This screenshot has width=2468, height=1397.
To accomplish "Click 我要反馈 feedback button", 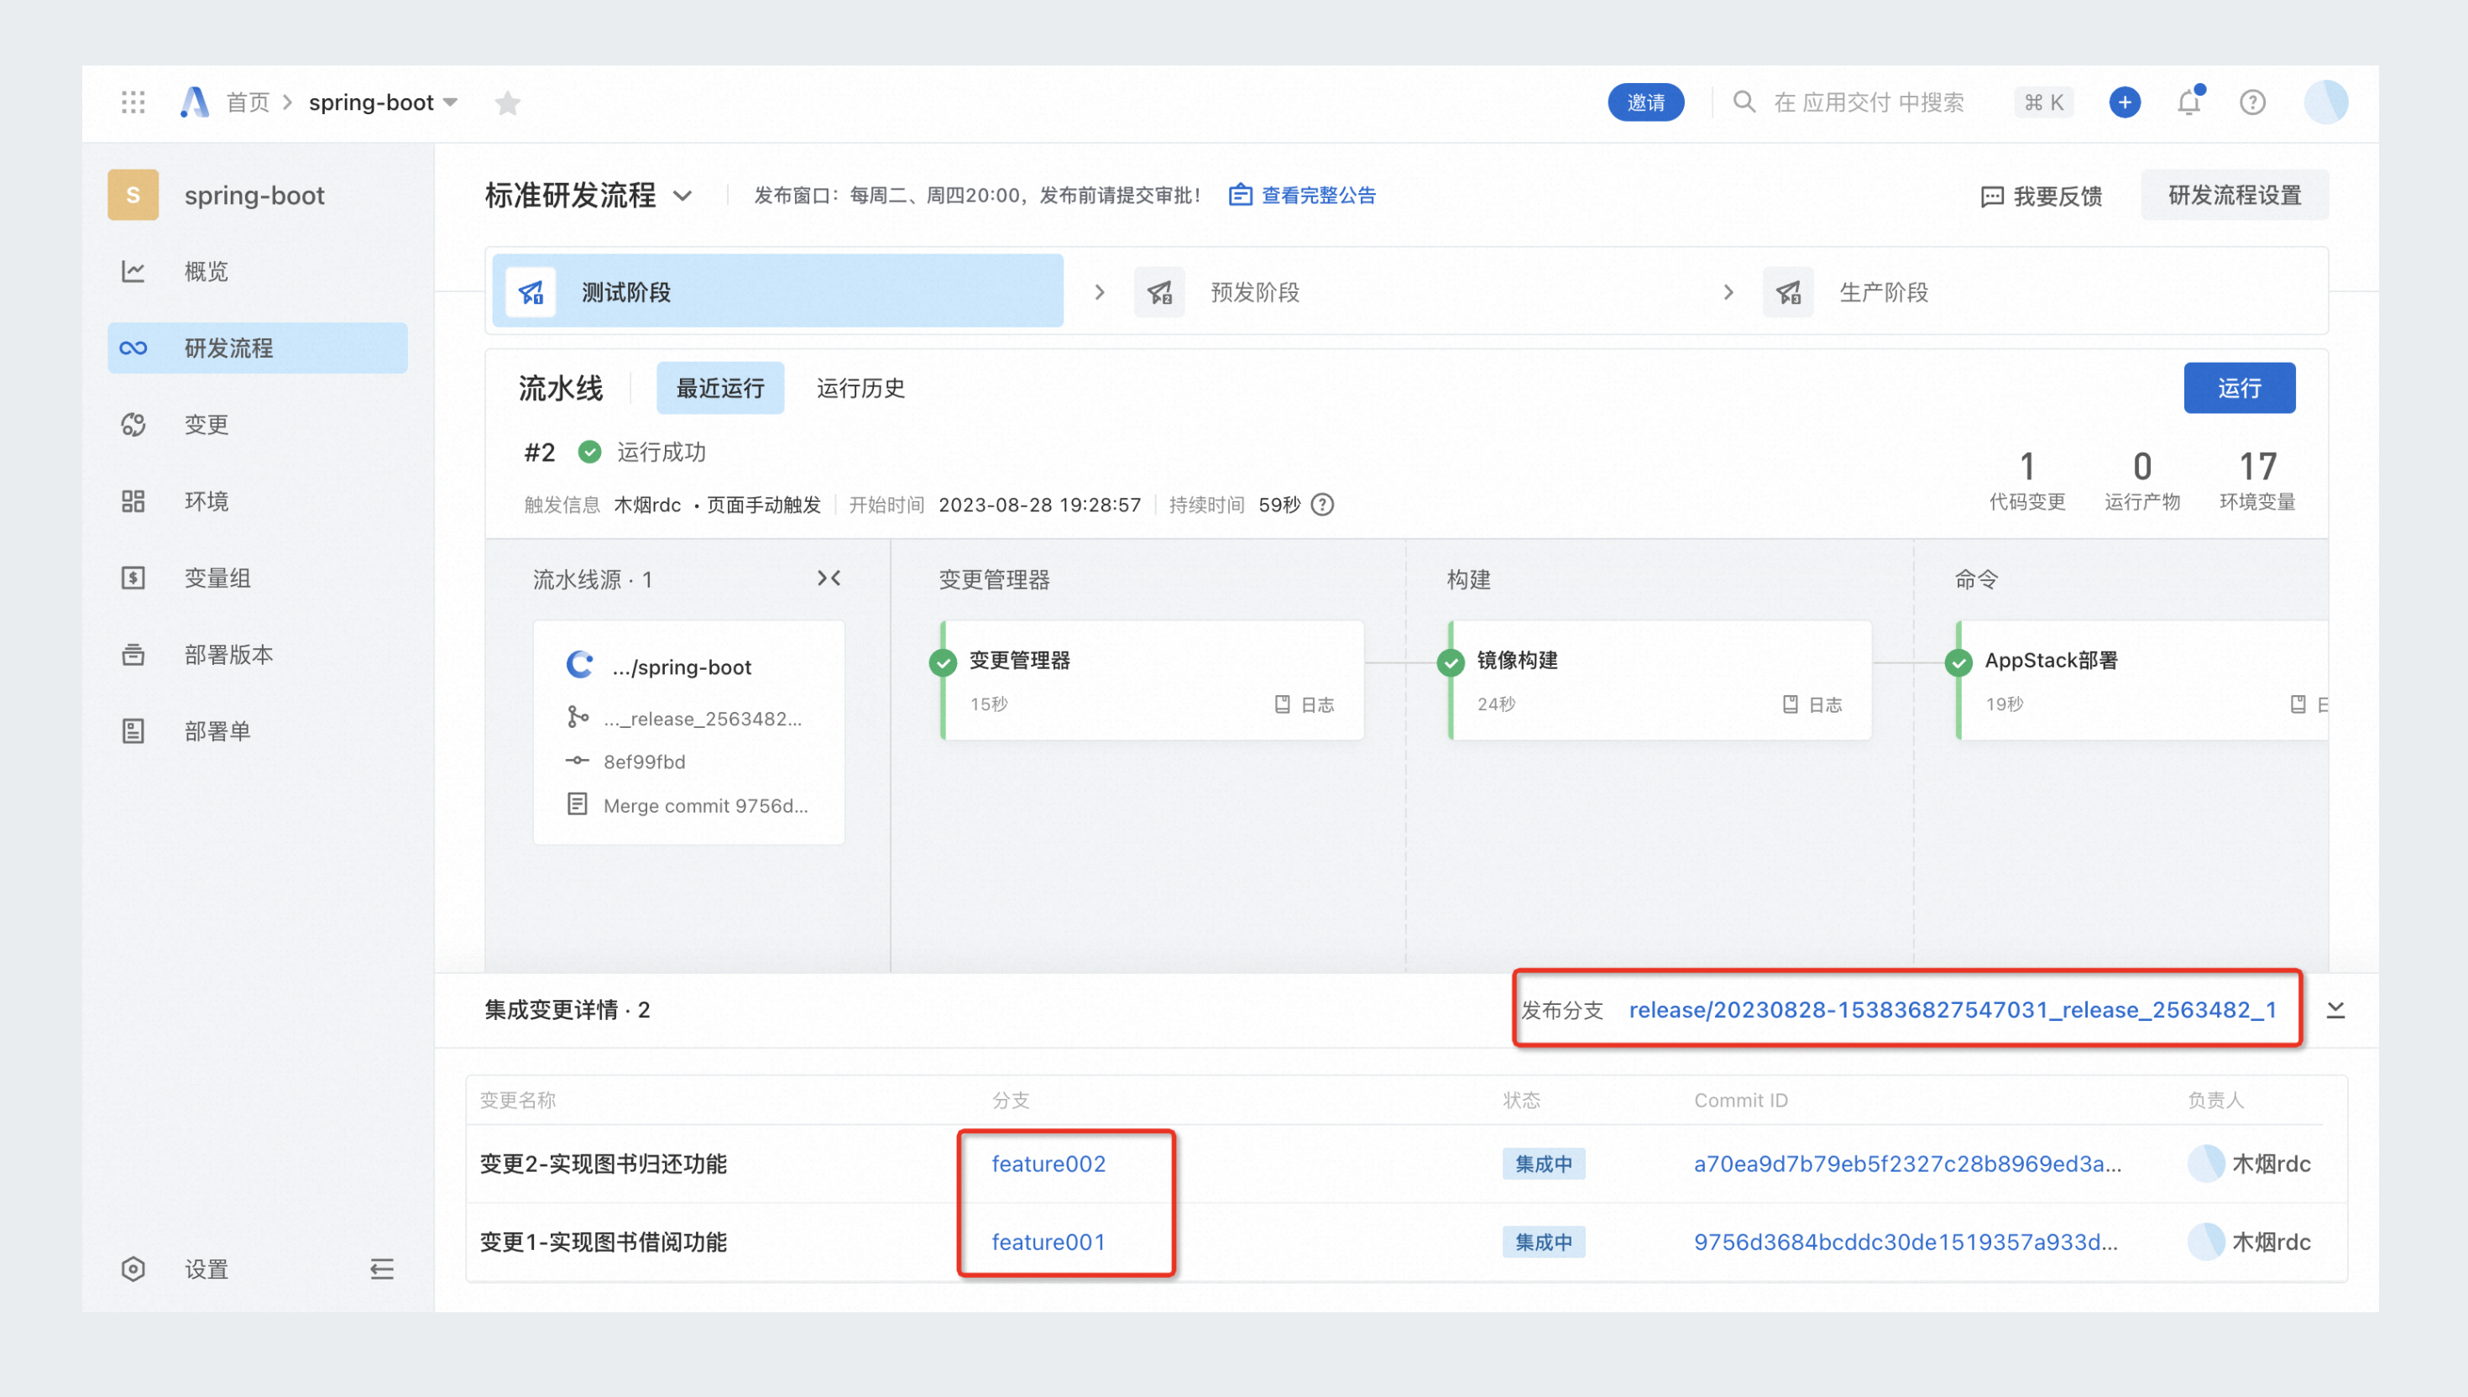I will 2042,196.
